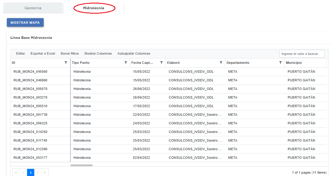
Task: Focus the search box 'Ingrese el valor a buscar'
Action: [x=301, y=54]
